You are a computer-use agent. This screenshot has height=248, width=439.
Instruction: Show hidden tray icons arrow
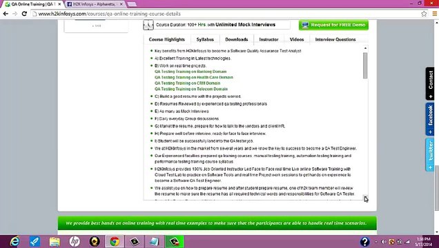[x=376, y=242]
